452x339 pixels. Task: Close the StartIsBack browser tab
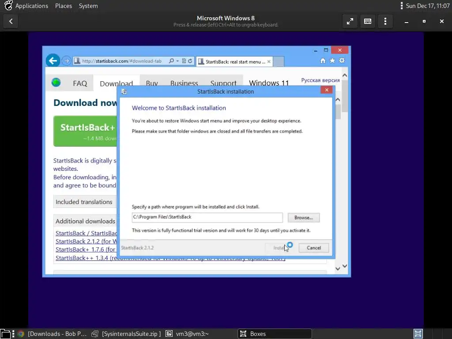coord(269,62)
